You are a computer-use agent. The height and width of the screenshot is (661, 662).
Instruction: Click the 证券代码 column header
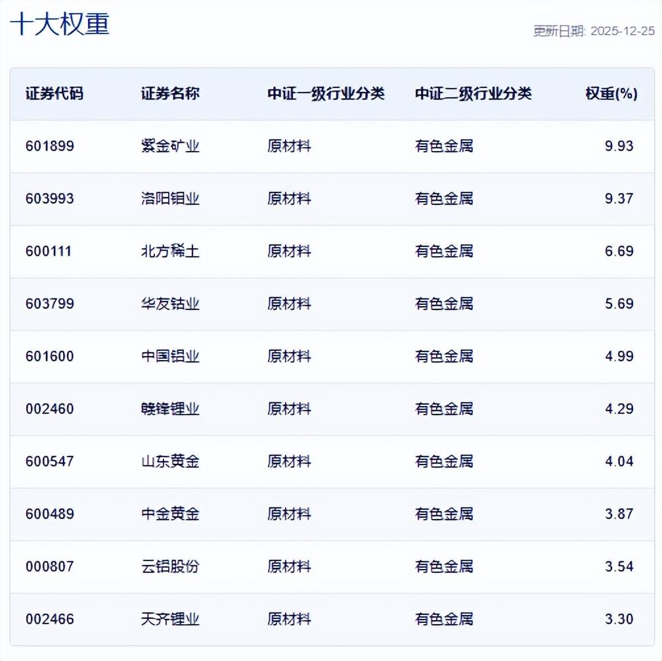point(55,93)
